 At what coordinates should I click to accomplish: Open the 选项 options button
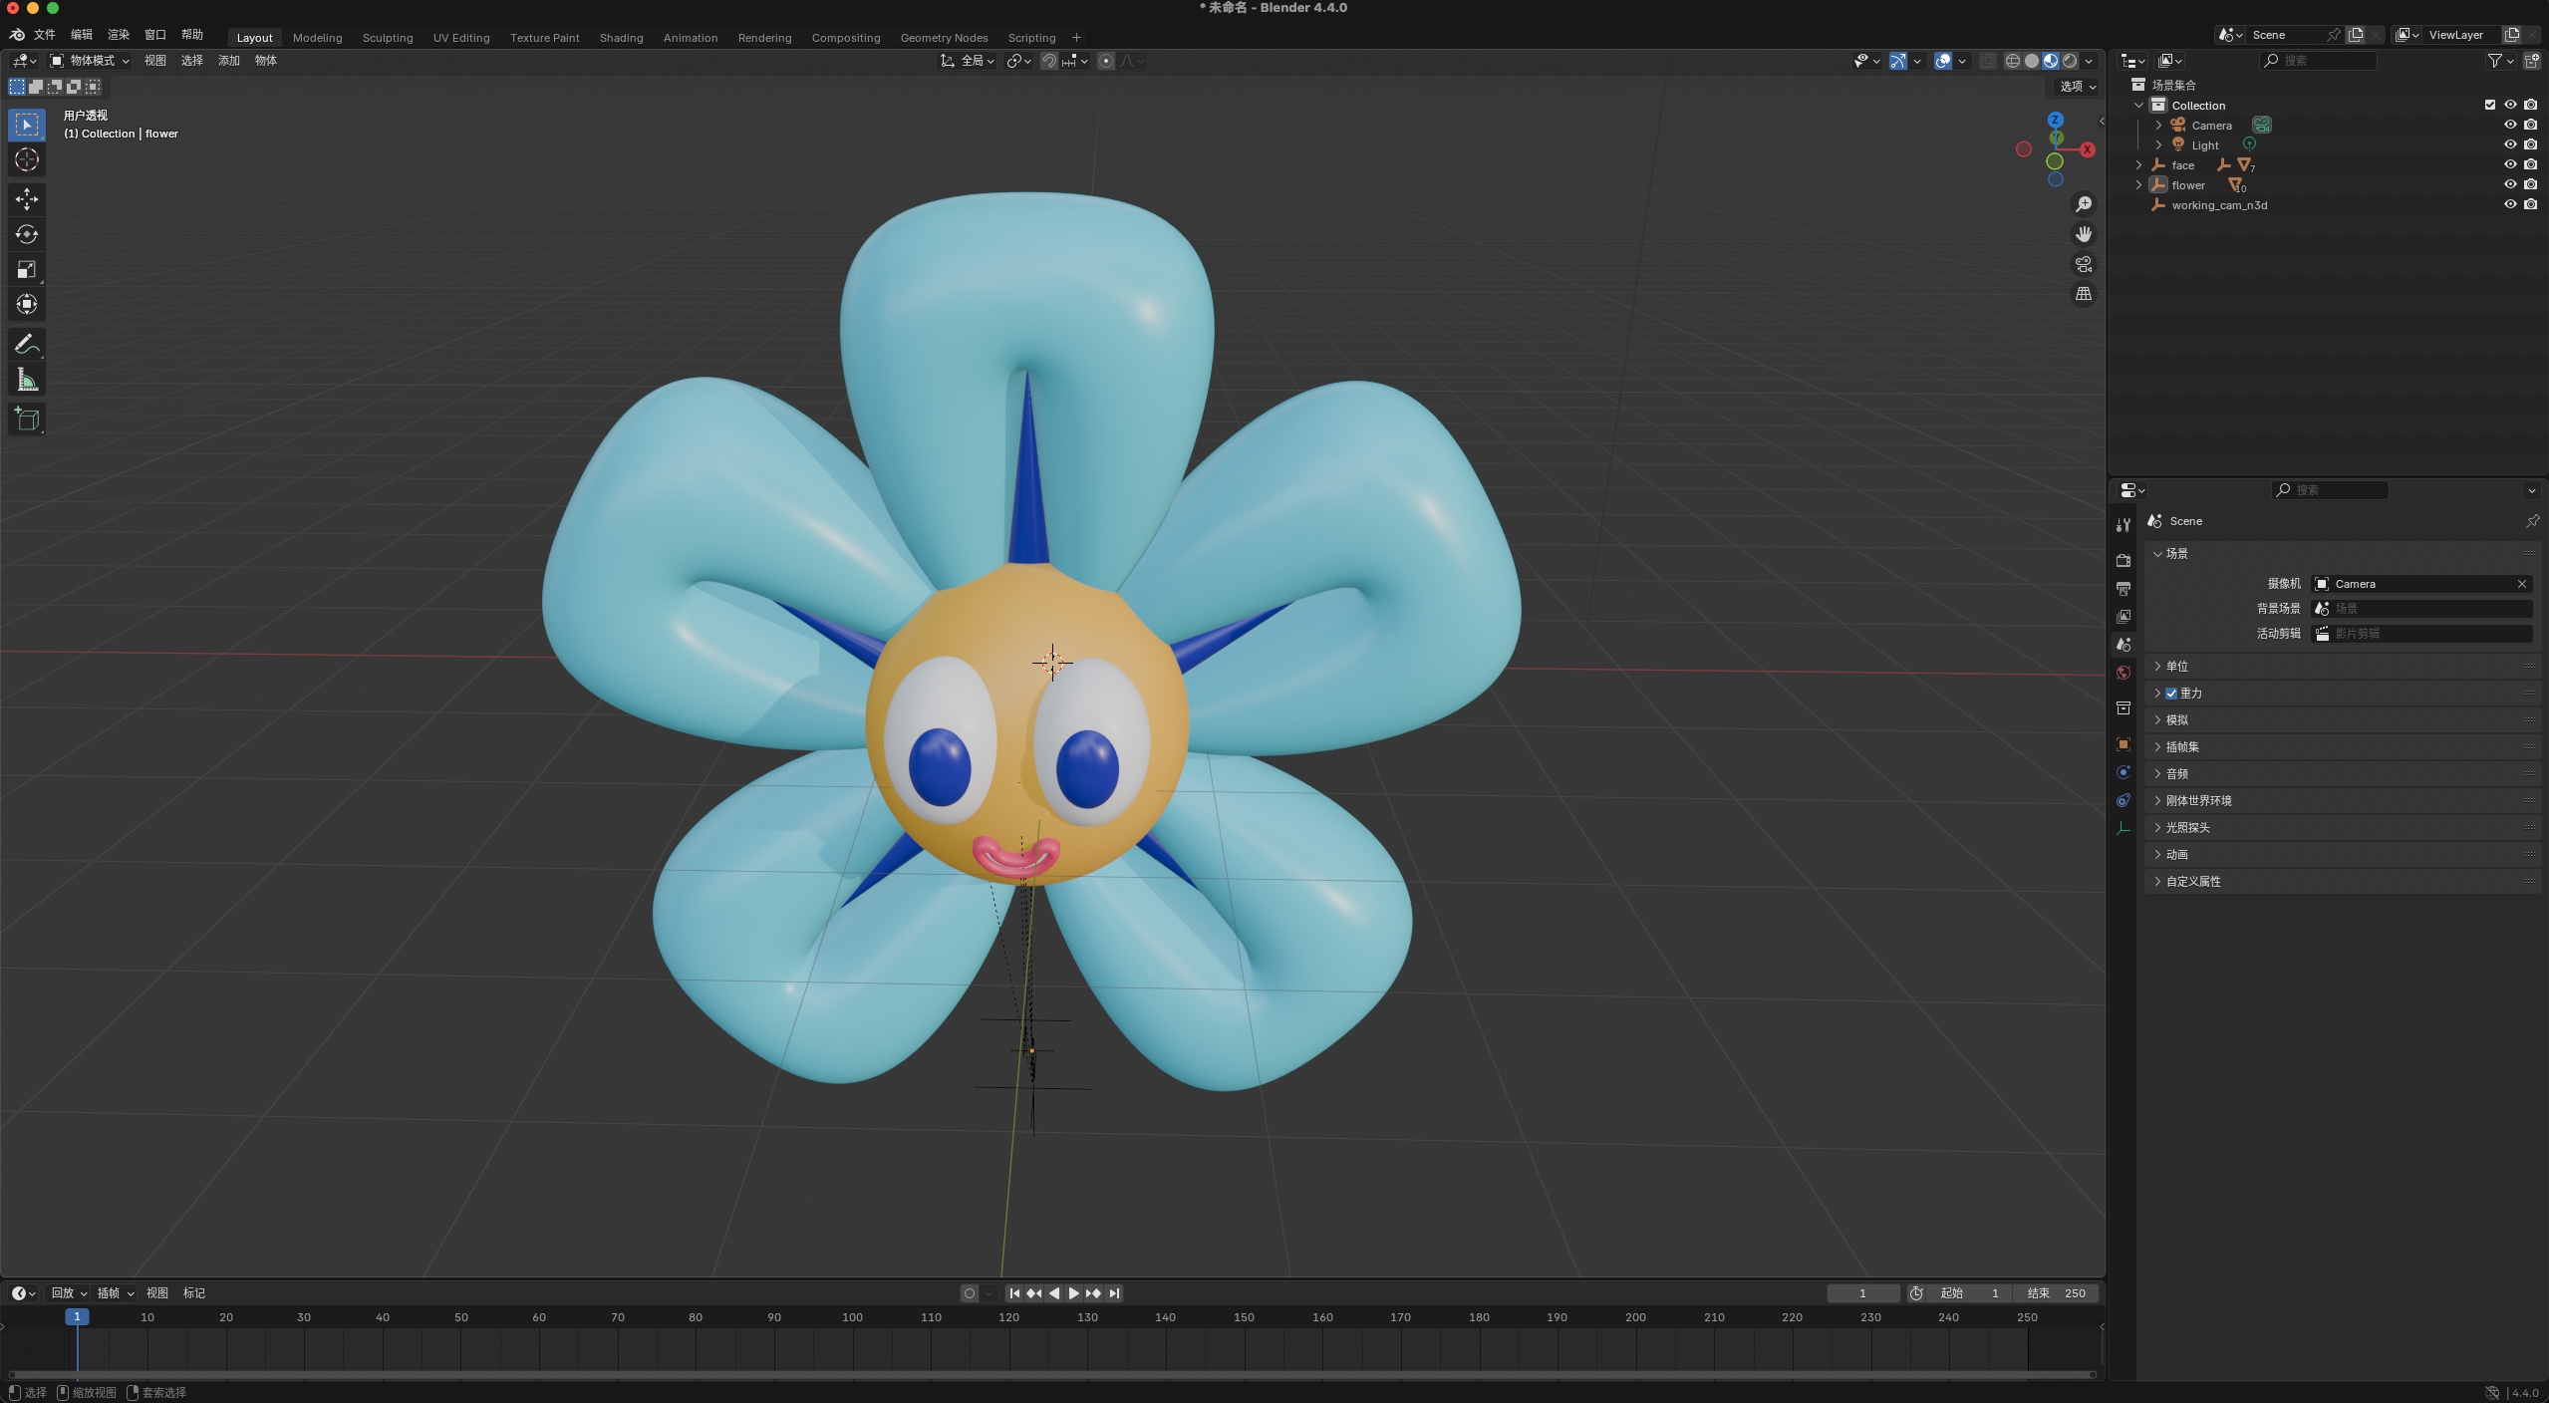pos(2077,87)
